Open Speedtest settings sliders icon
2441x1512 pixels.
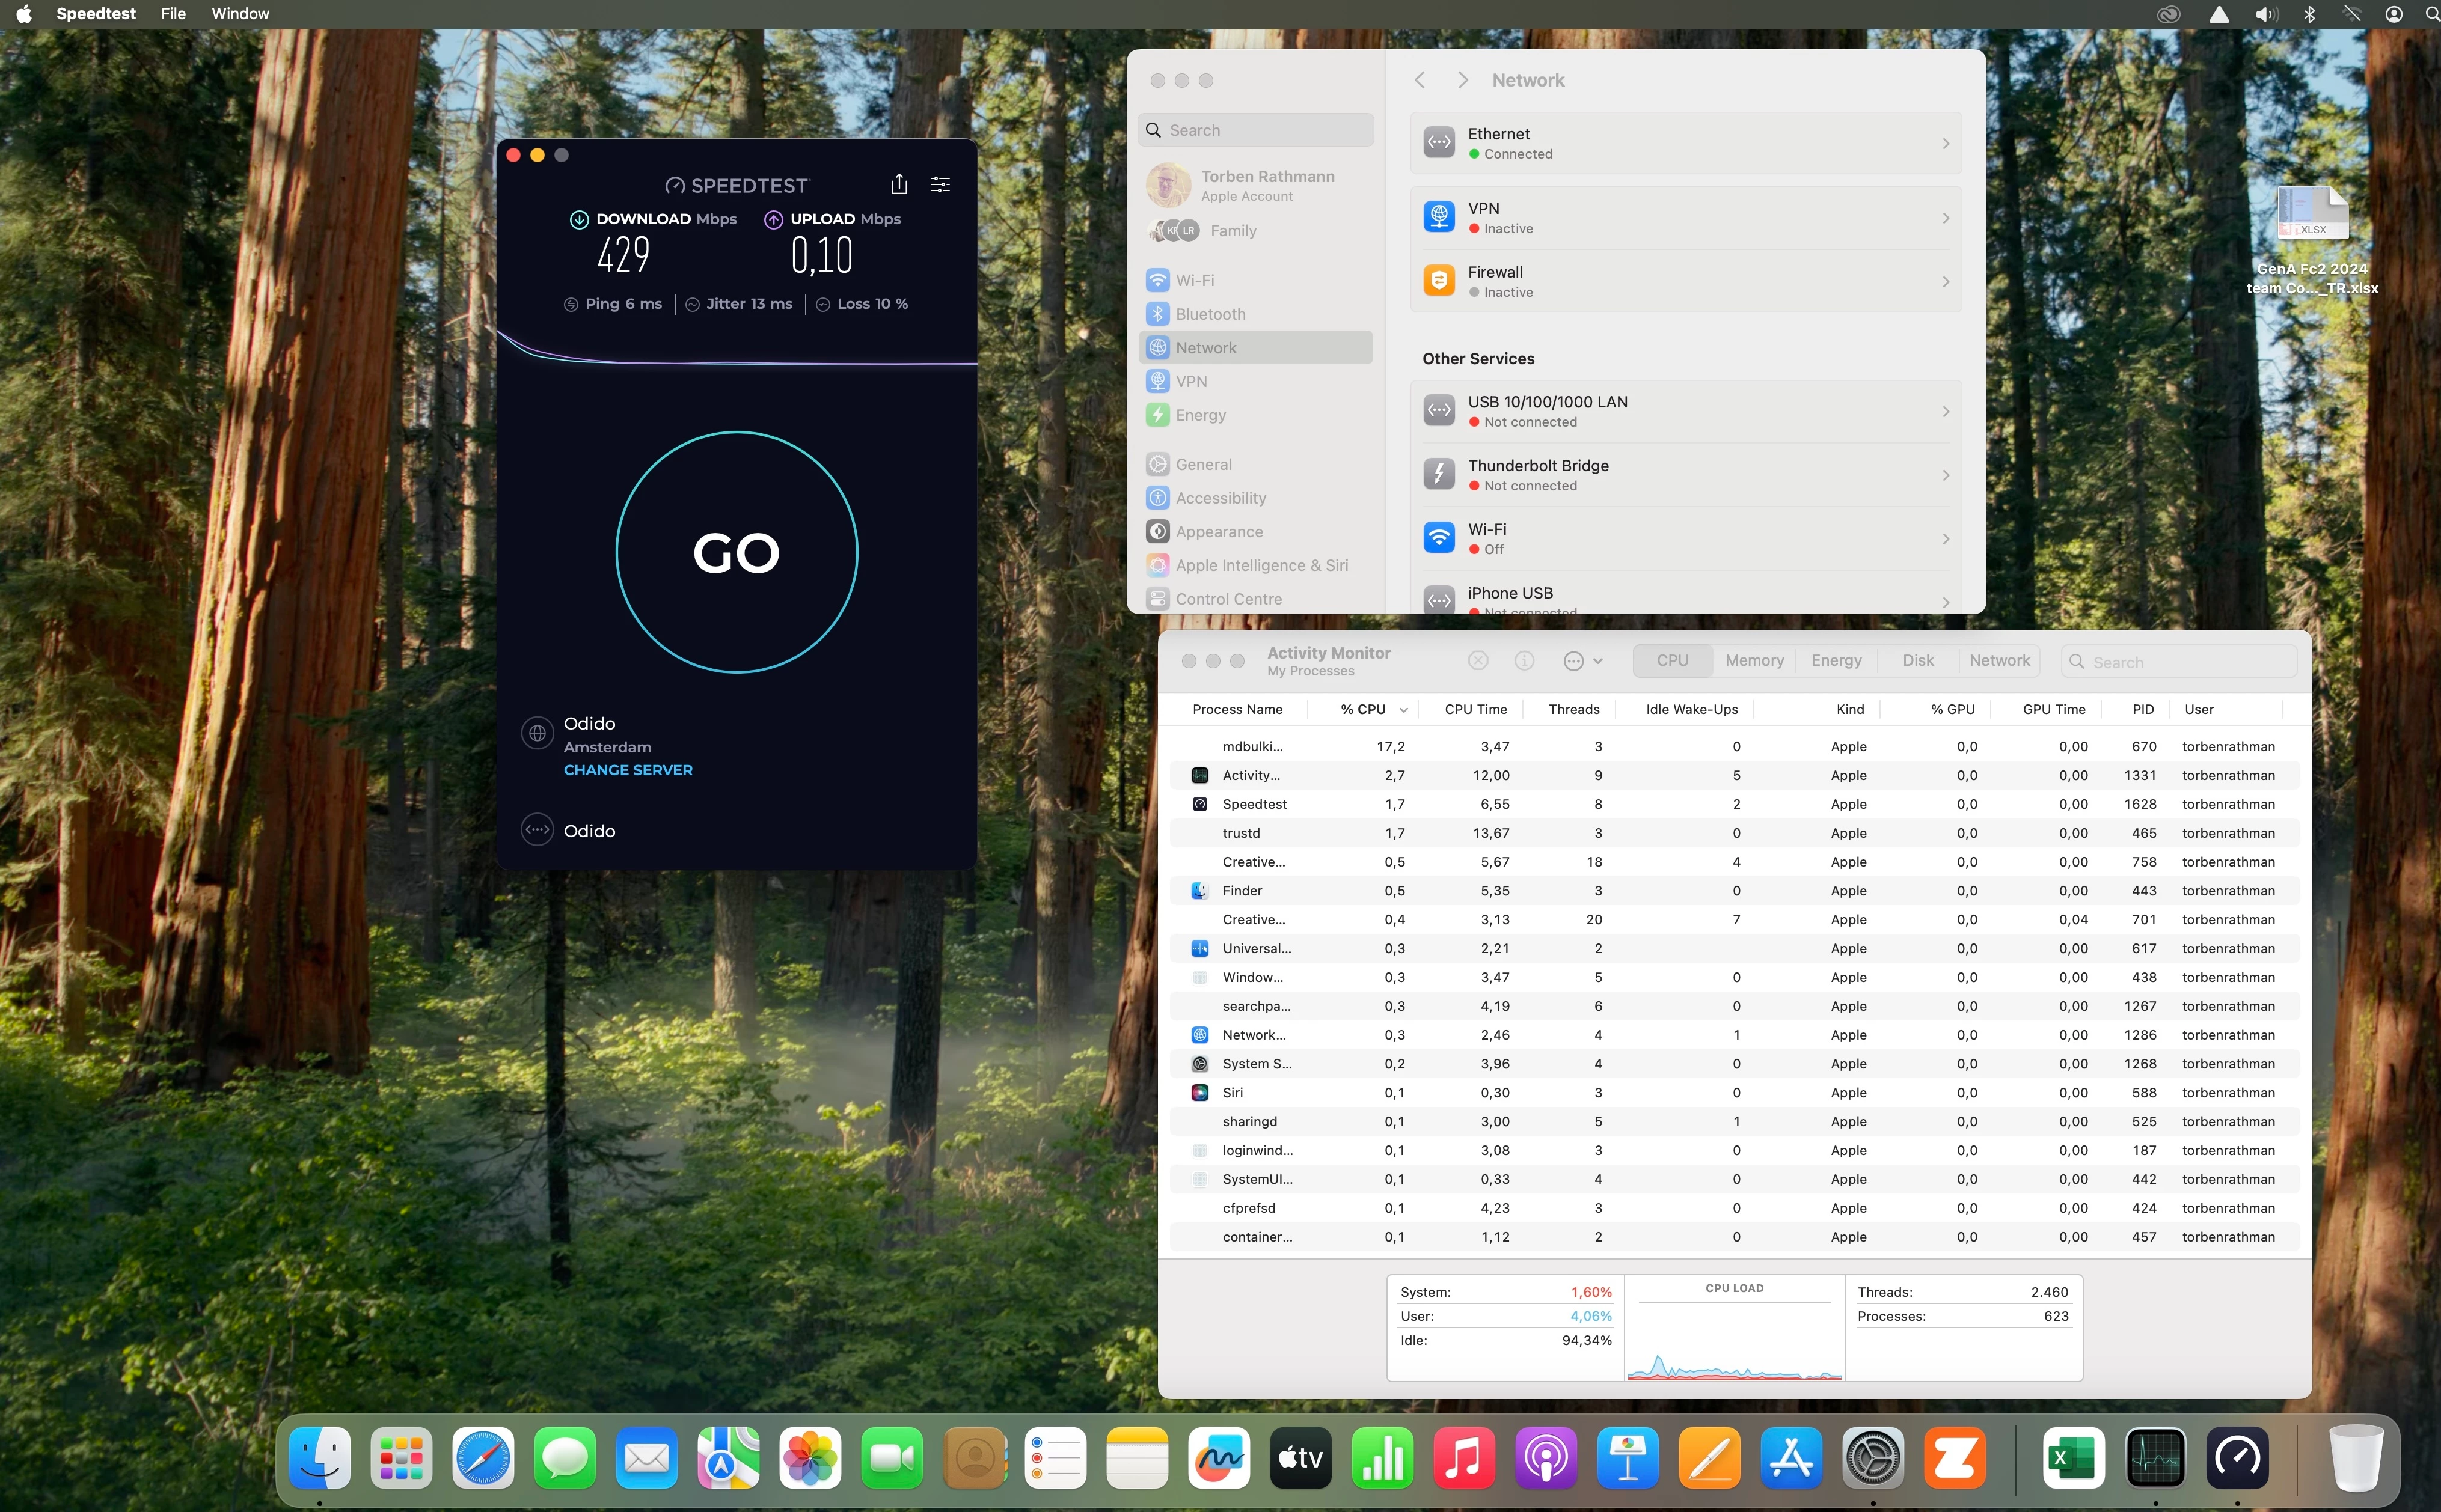click(940, 184)
